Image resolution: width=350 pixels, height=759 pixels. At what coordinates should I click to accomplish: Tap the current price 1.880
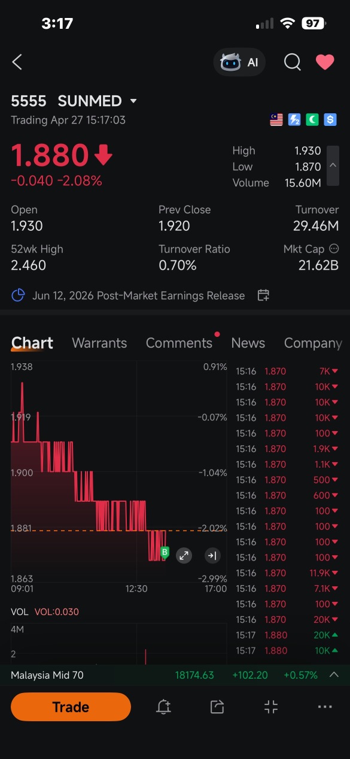[50, 156]
